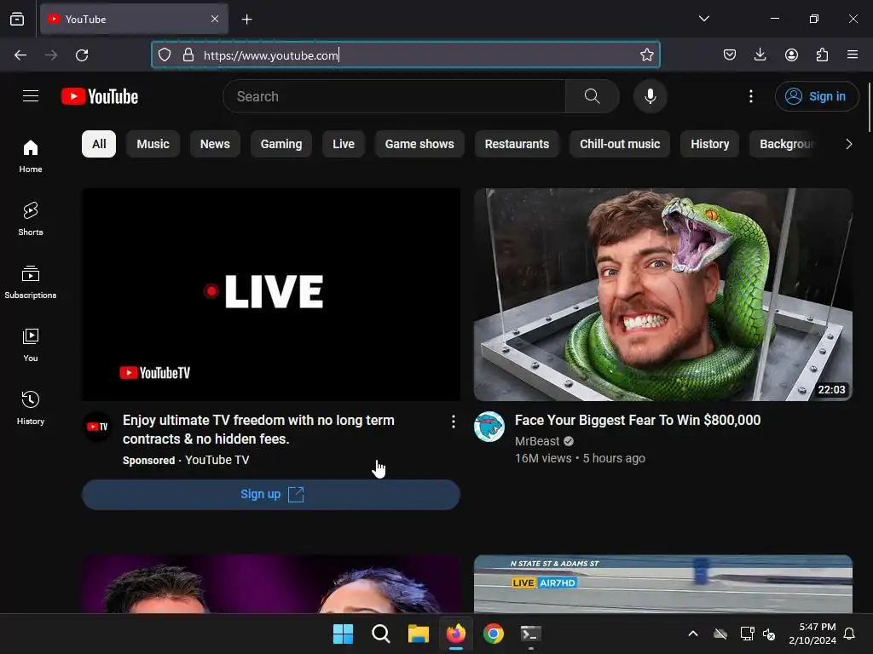Show hidden system tray icons
This screenshot has width=873, height=654.
692,634
